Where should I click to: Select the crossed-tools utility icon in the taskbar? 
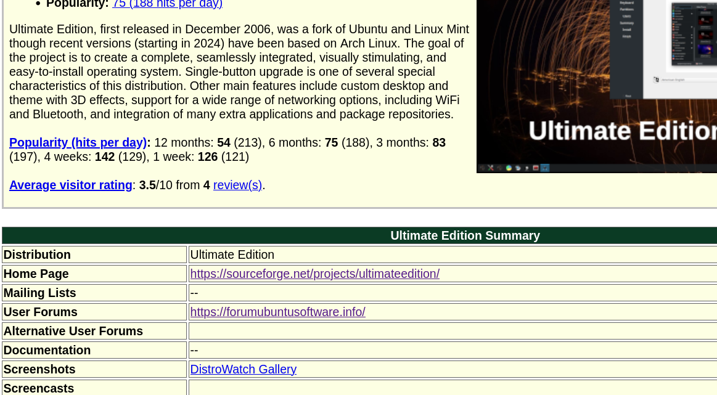490,168
